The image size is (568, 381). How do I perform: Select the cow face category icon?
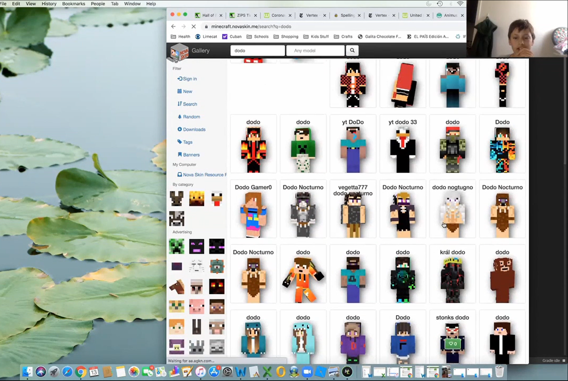coord(177,218)
